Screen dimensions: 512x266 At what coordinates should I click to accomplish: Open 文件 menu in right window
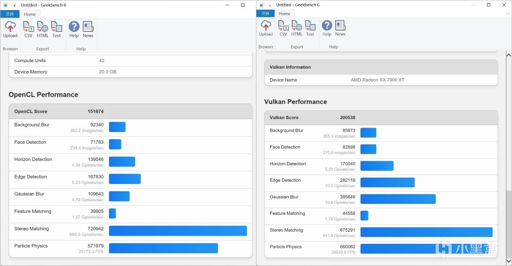click(266, 13)
